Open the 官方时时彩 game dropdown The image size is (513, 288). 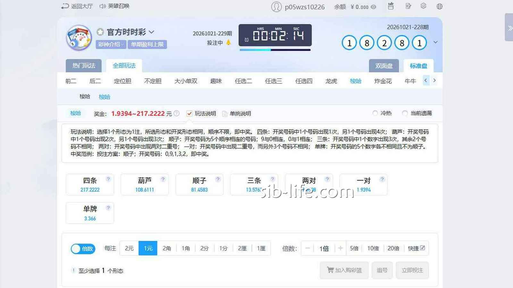(152, 32)
